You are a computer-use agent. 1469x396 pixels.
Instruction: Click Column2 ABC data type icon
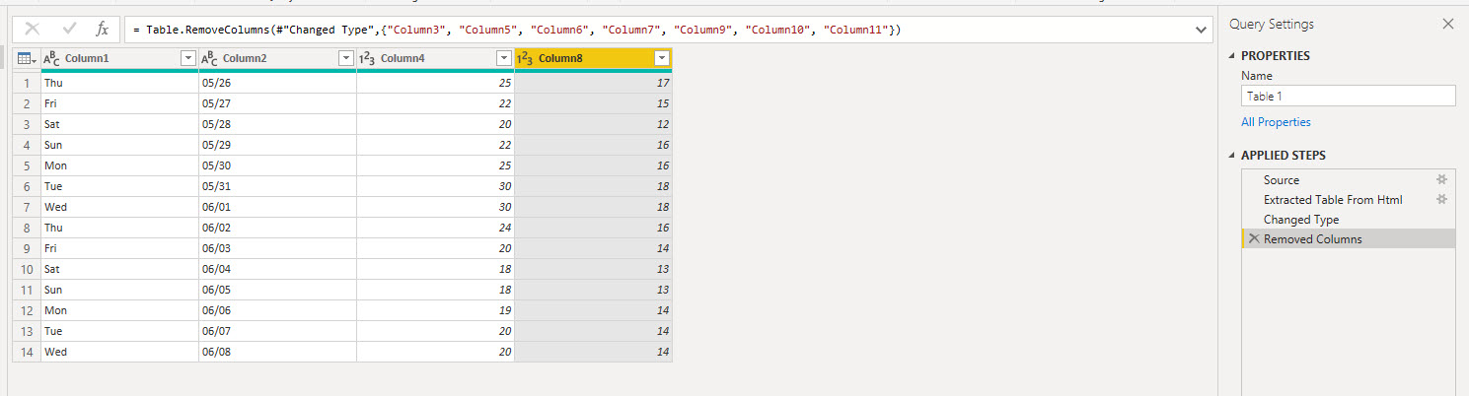pyautogui.click(x=210, y=59)
